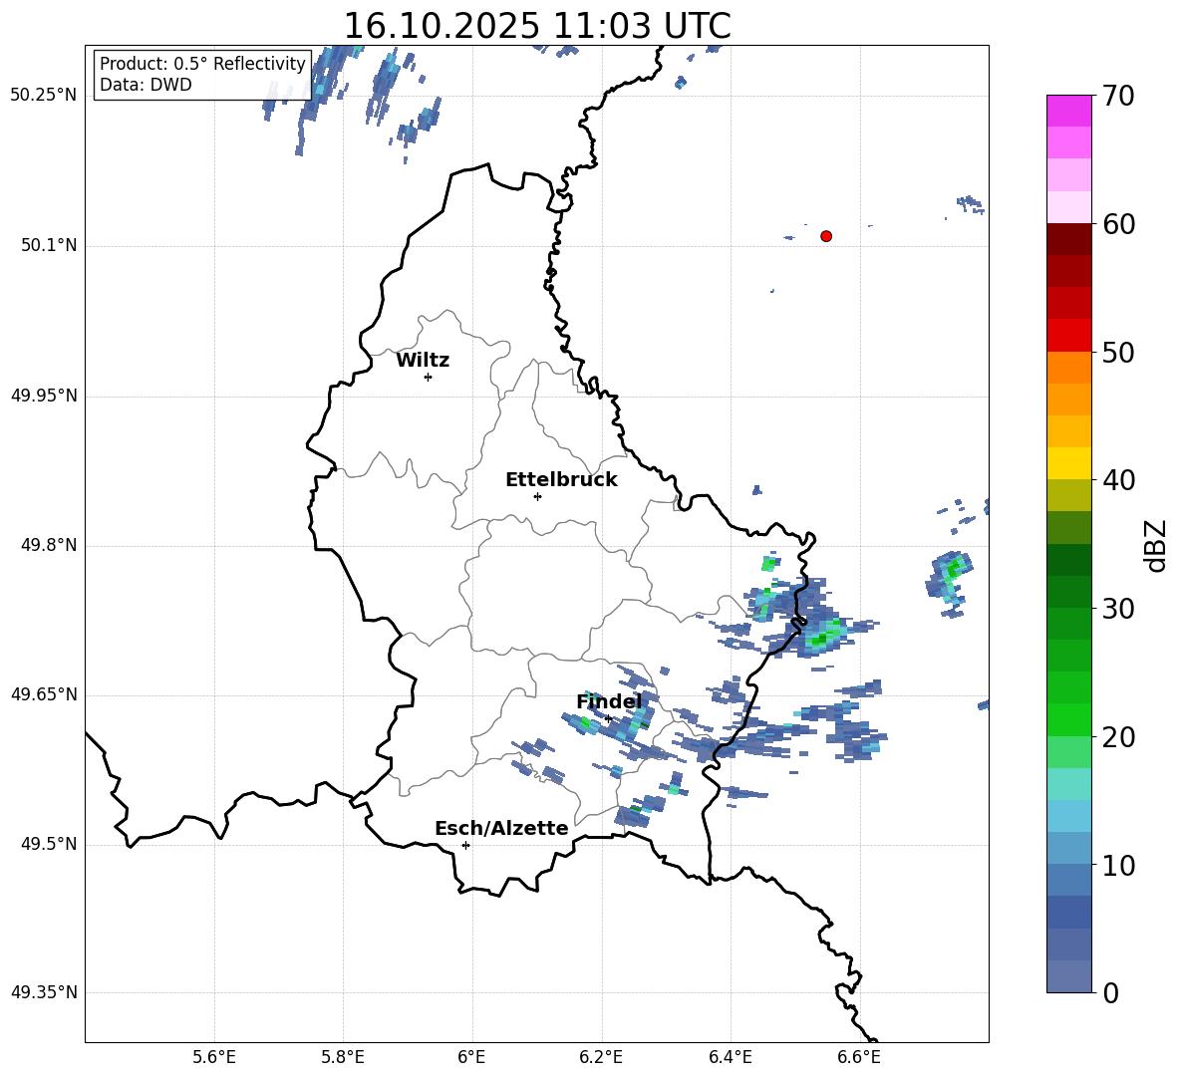Click the Ettelbruck station cross marker

537,496
